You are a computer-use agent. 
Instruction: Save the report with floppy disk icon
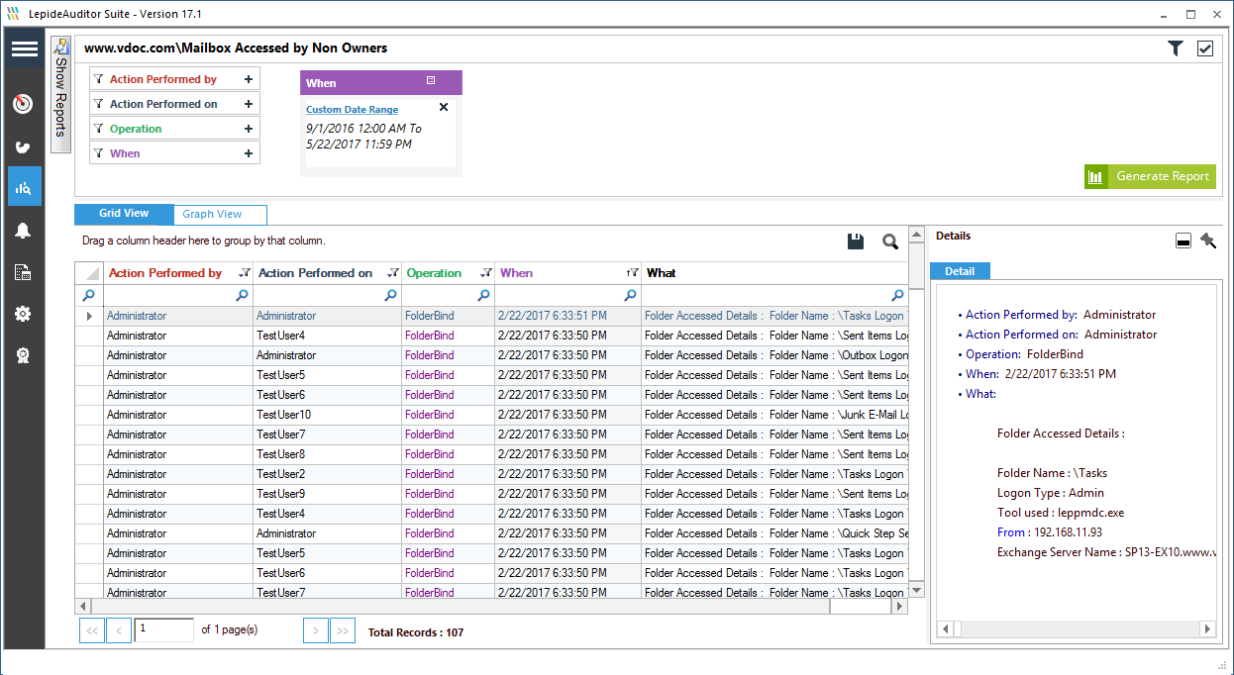856,241
